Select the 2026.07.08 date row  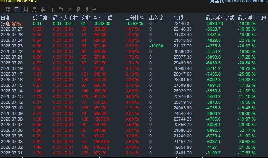click(12, 119)
